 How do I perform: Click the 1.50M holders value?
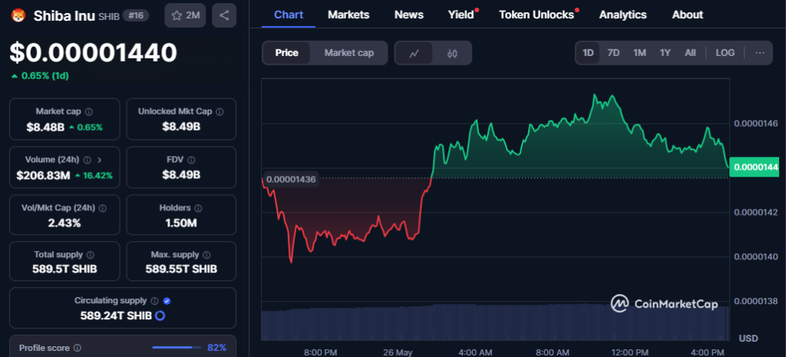tap(181, 223)
